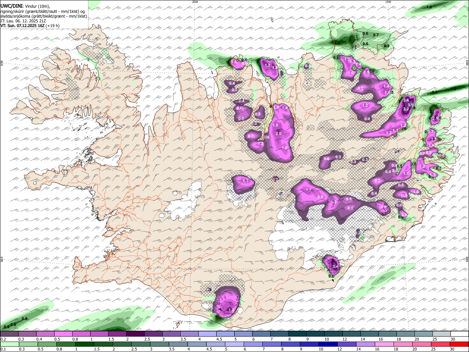Pick the light lavender 4 swatch in snow legend

[207, 334]
